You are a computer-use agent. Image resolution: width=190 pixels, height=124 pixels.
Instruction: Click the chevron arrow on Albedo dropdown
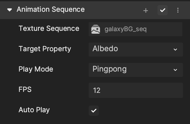point(175,50)
